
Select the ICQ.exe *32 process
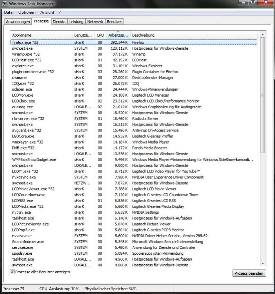(134, 84)
